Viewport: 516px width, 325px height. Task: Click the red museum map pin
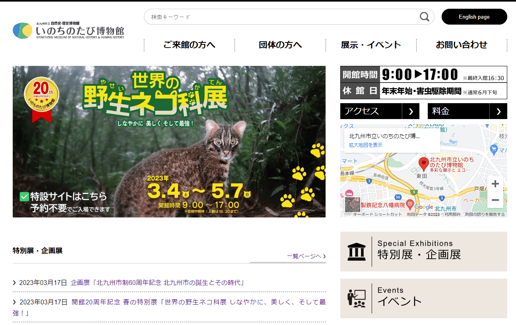(x=424, y=163)
